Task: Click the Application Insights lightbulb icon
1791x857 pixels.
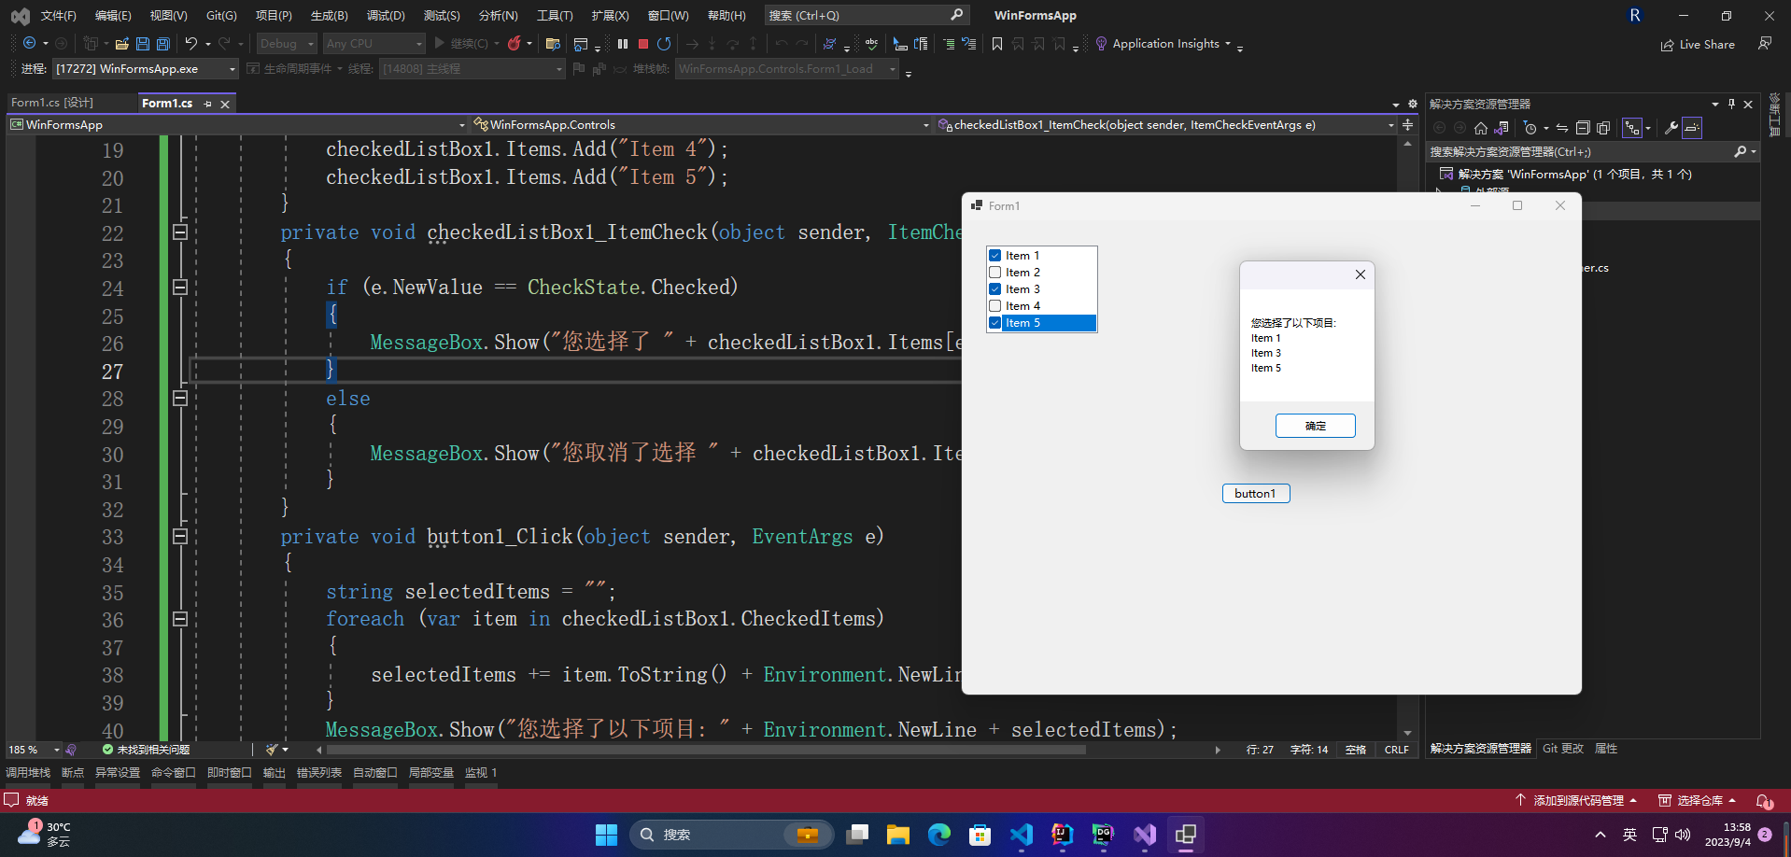Action: [1101, 44]
